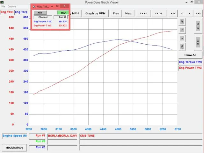Select the Run #1 name field
Image resolution: width=204 pixels, height=153 pixels.
(63, 136)
